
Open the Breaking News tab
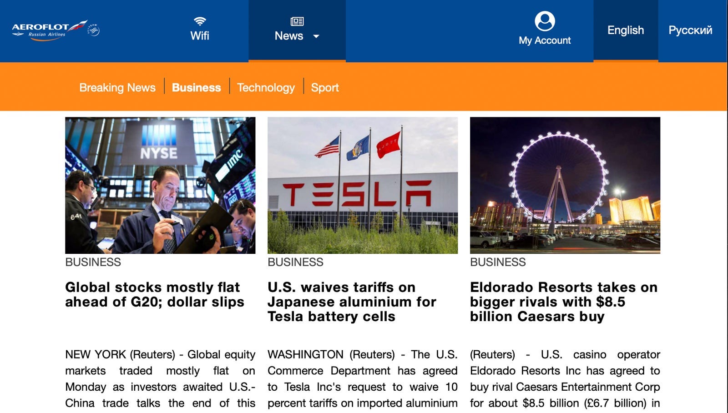click(x=117, y=87)
